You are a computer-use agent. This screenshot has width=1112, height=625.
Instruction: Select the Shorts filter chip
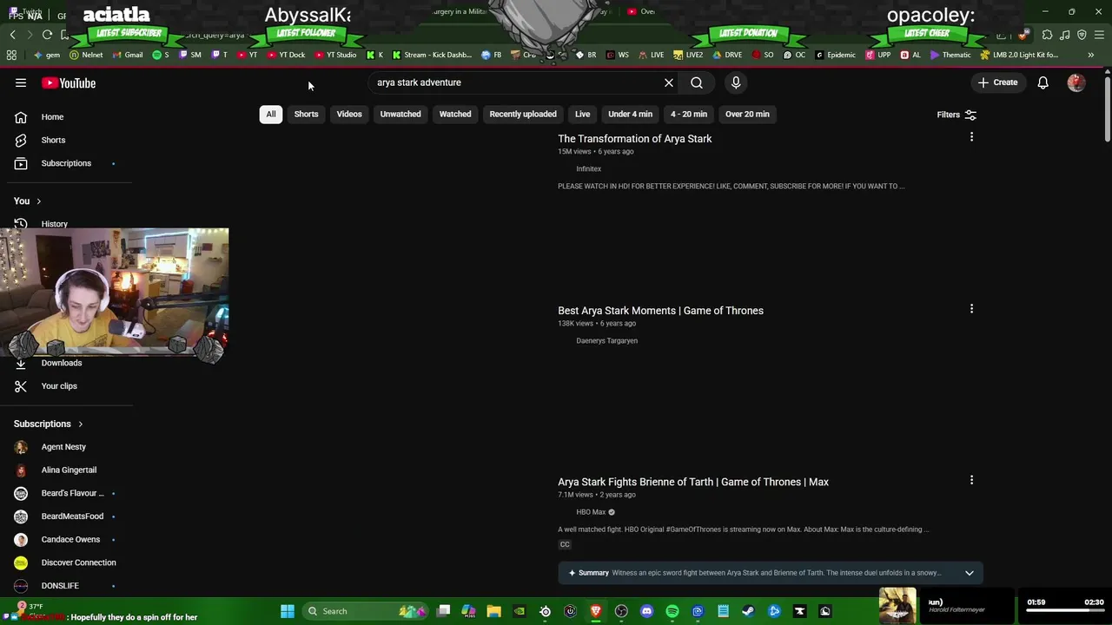[306, 114]
